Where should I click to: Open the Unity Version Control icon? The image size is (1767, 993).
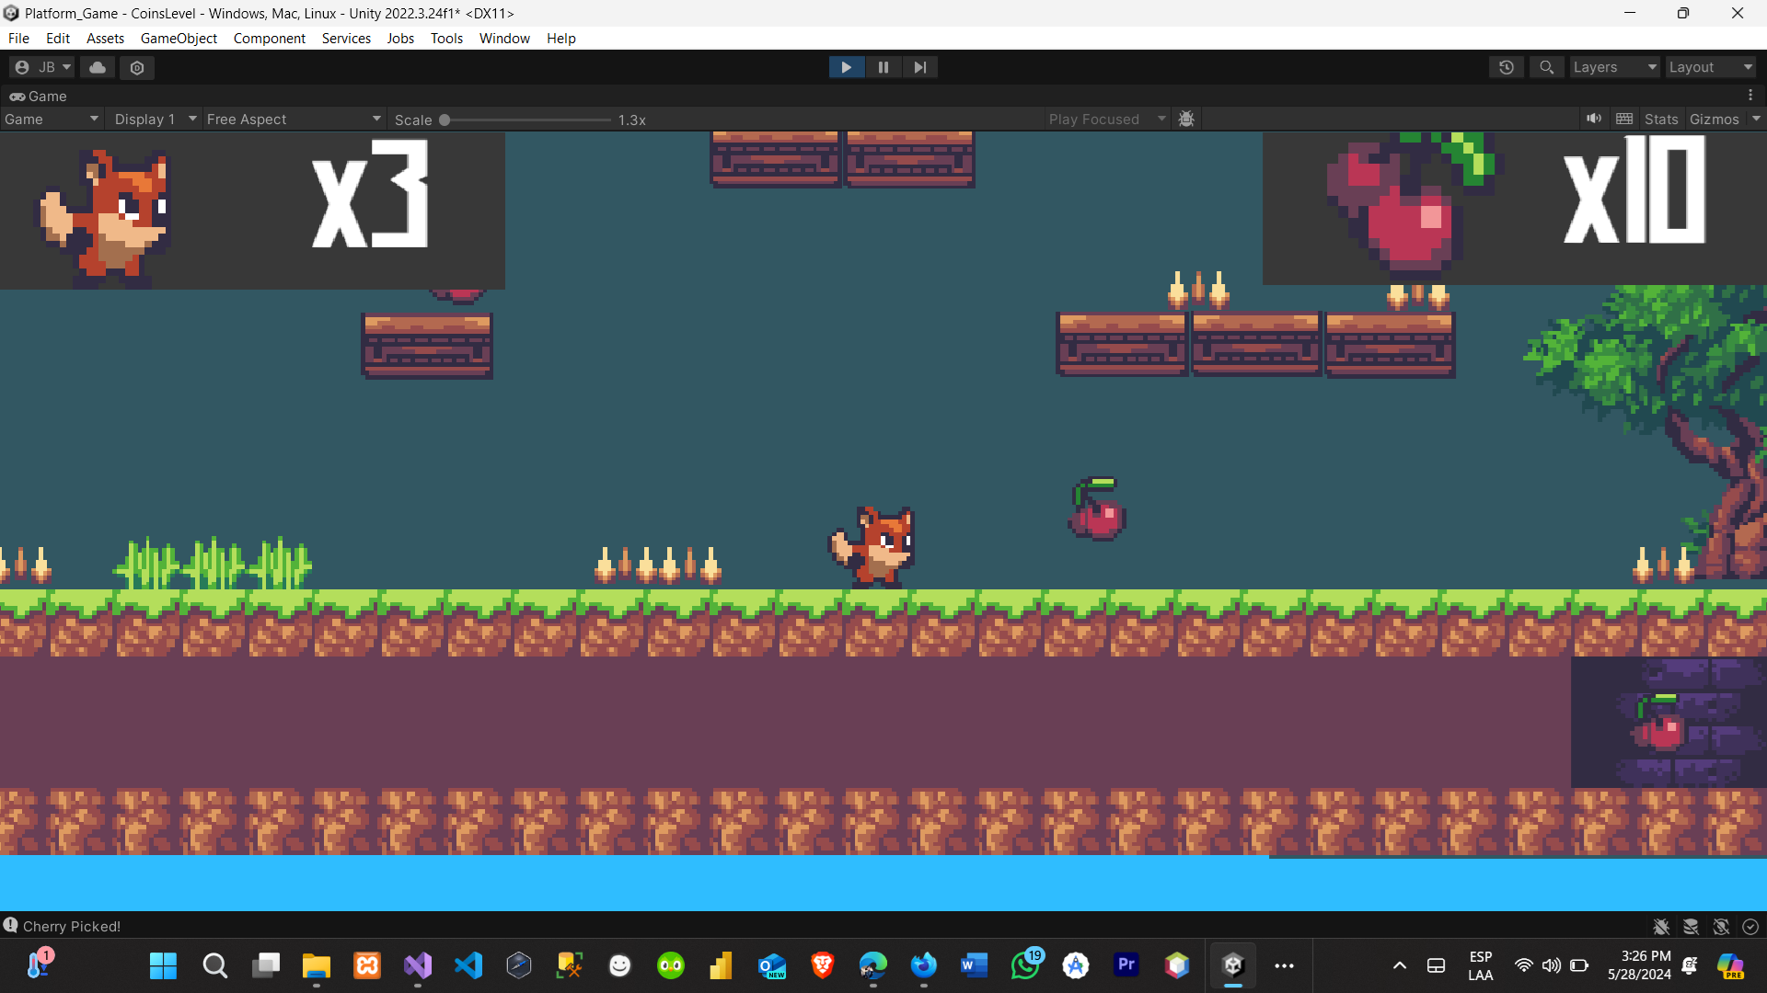(x=137, y=67)
